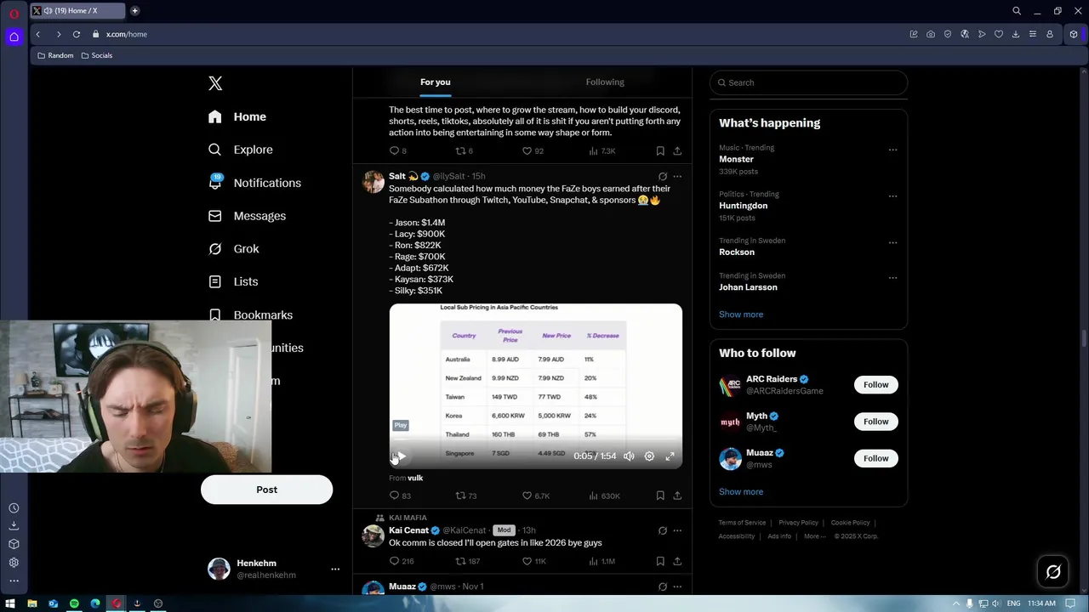Image resolution: width=1089 pixels, height=612 pixels.
Task: Open Cookie Policy footer link
Action: tap(850, 523)
